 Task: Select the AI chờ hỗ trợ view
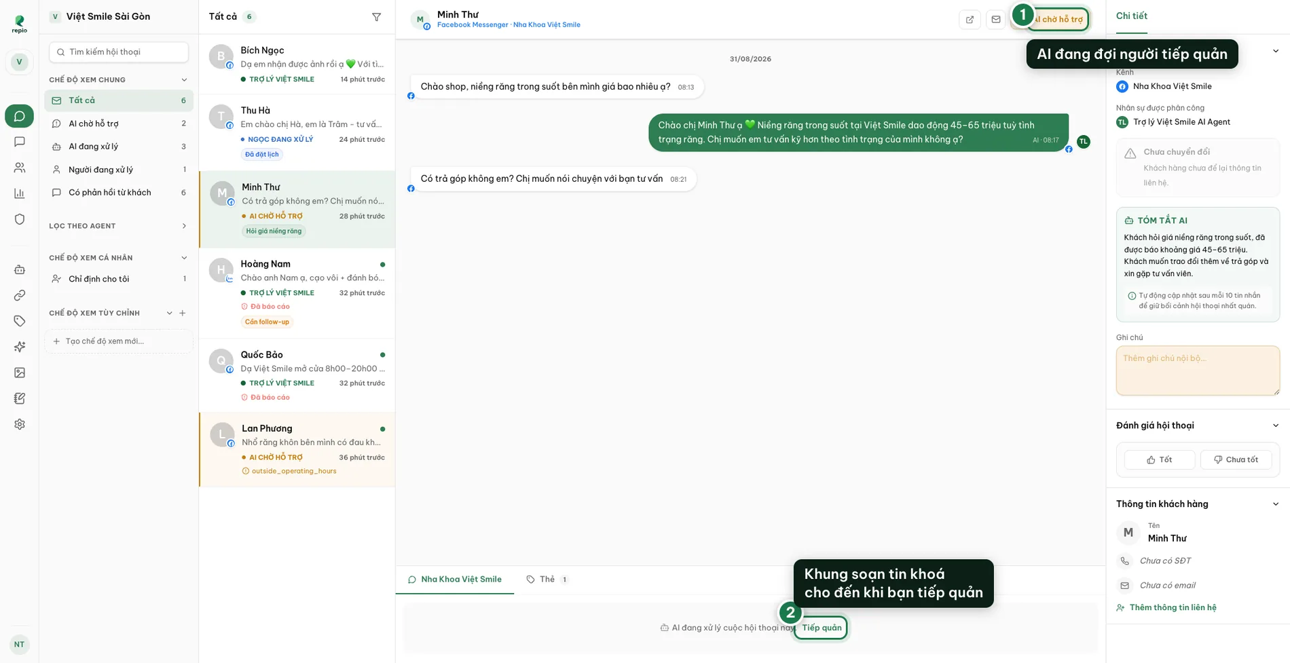119,124
